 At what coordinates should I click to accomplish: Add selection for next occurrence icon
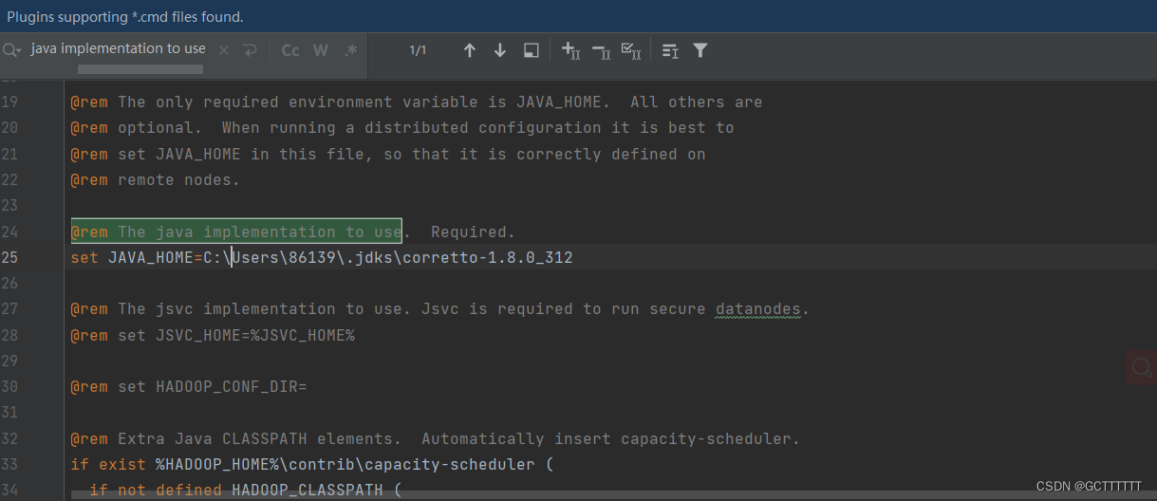point(570,50)
